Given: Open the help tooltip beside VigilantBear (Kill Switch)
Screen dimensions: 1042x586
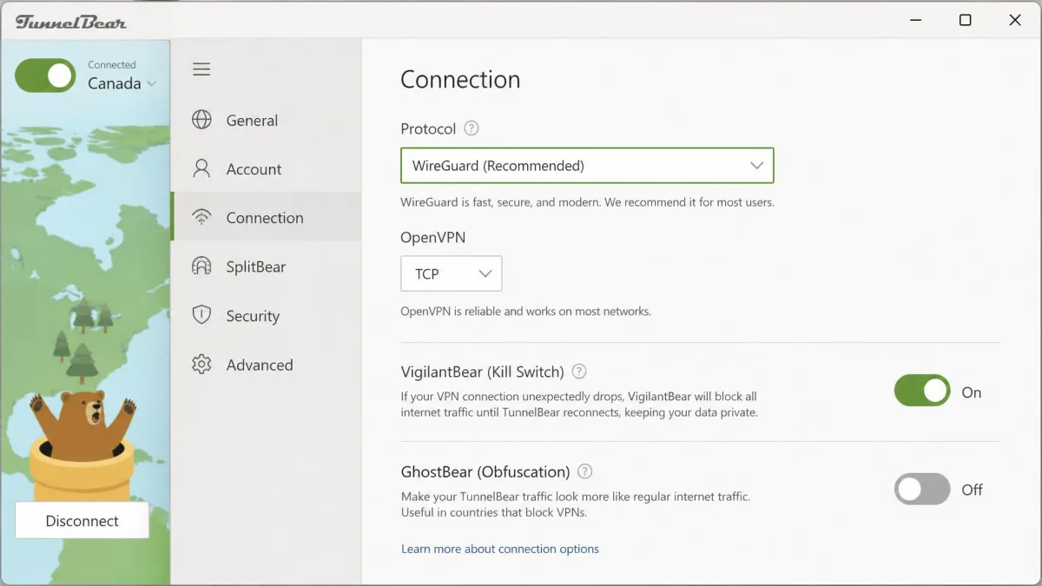Looking at the screenshot, I should [579, 372].
